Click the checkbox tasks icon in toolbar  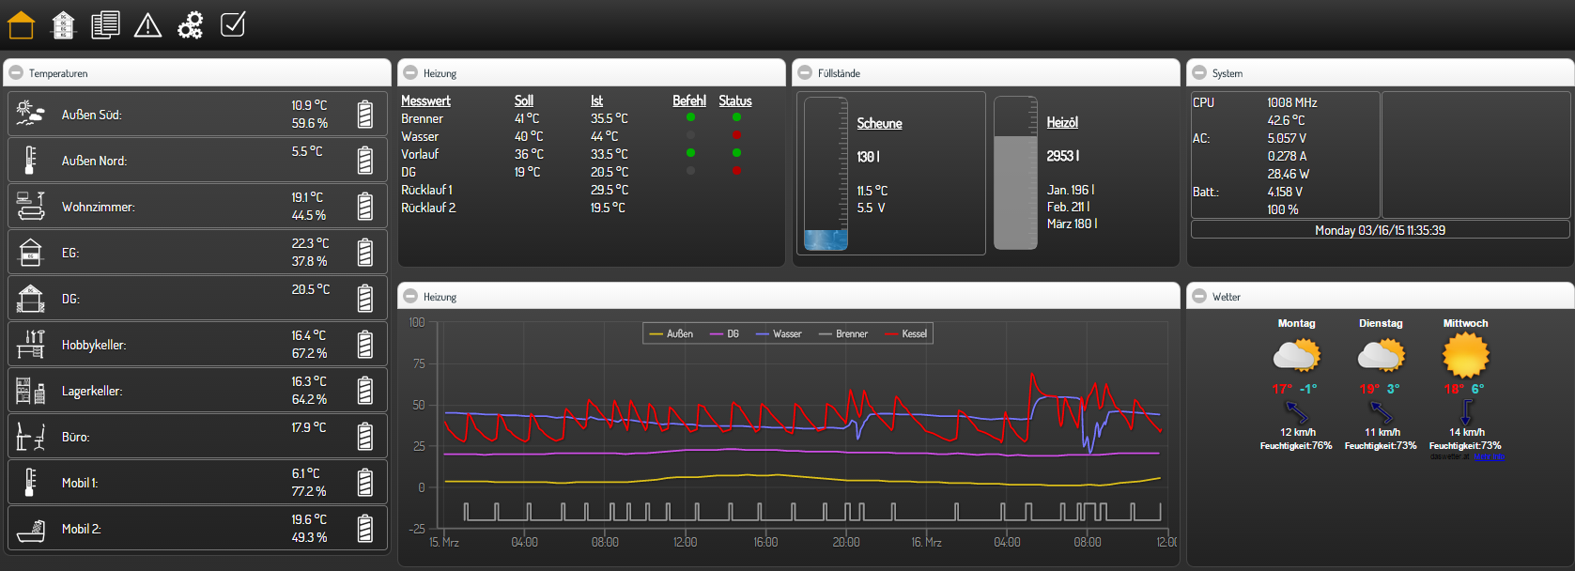point(233,24)
